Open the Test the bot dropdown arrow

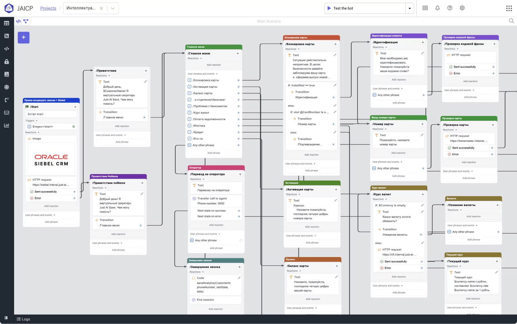(x=410, y=8)
